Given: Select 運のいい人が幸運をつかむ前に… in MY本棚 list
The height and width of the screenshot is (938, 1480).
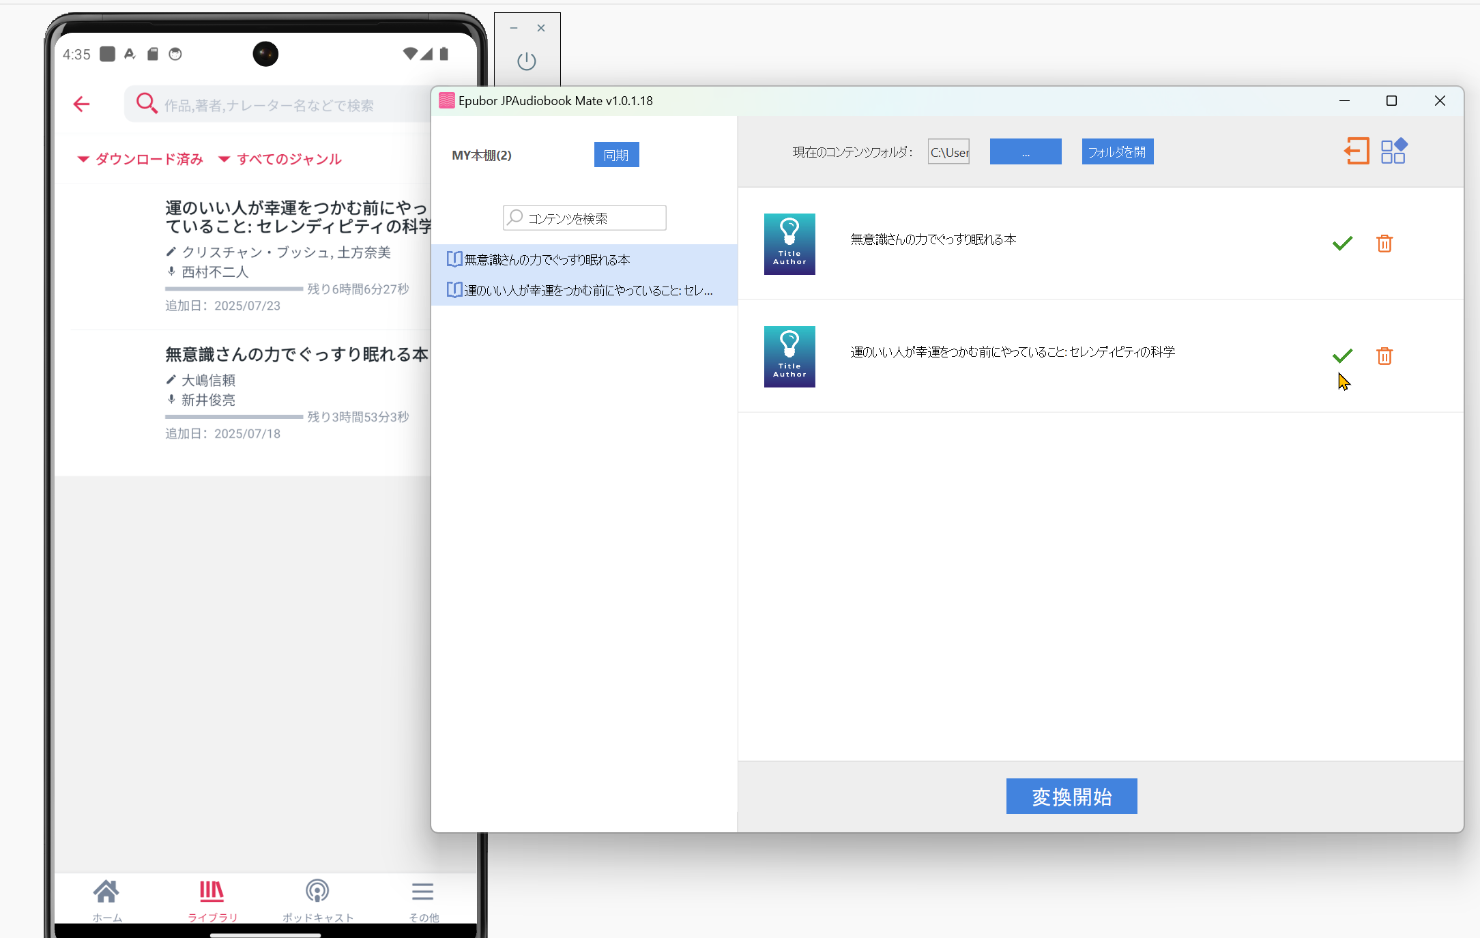Looking at the screenshot, I should [x=584, y=290].
